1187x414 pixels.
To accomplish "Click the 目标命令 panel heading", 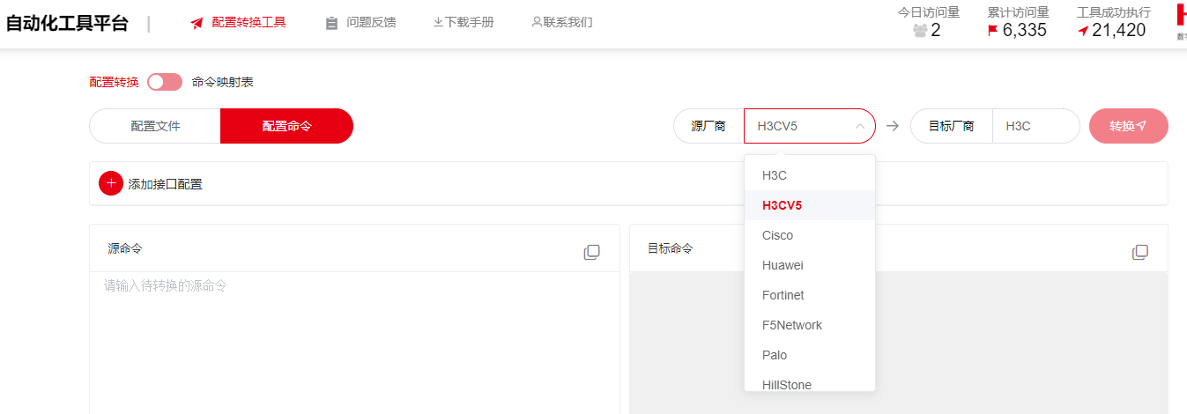I will click(671, 248).
